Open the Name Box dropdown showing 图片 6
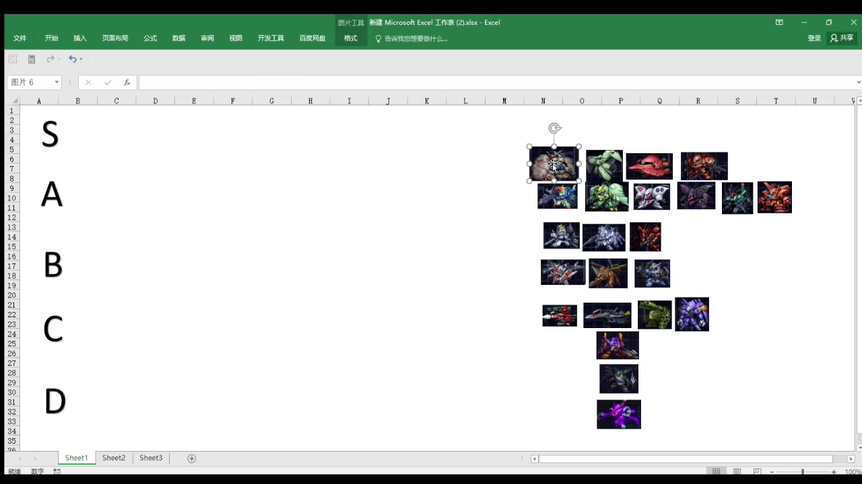Screen dimensions: 862x484 pyautogui.click(x=57, y=82)
